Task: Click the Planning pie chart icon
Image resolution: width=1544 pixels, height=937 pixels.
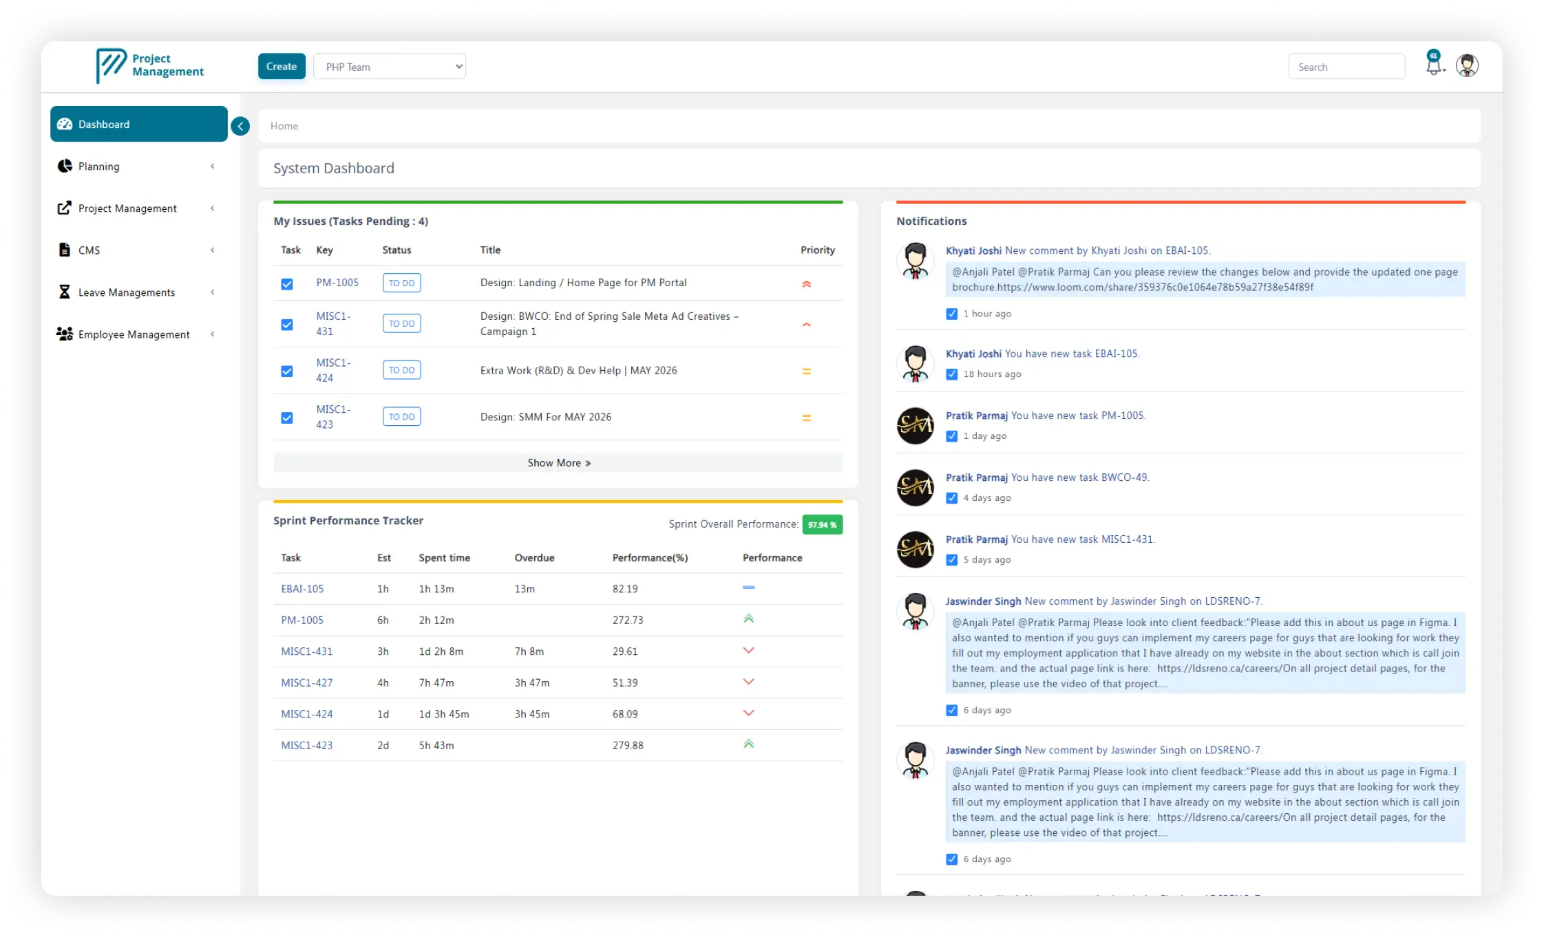Action: [65, 166]
